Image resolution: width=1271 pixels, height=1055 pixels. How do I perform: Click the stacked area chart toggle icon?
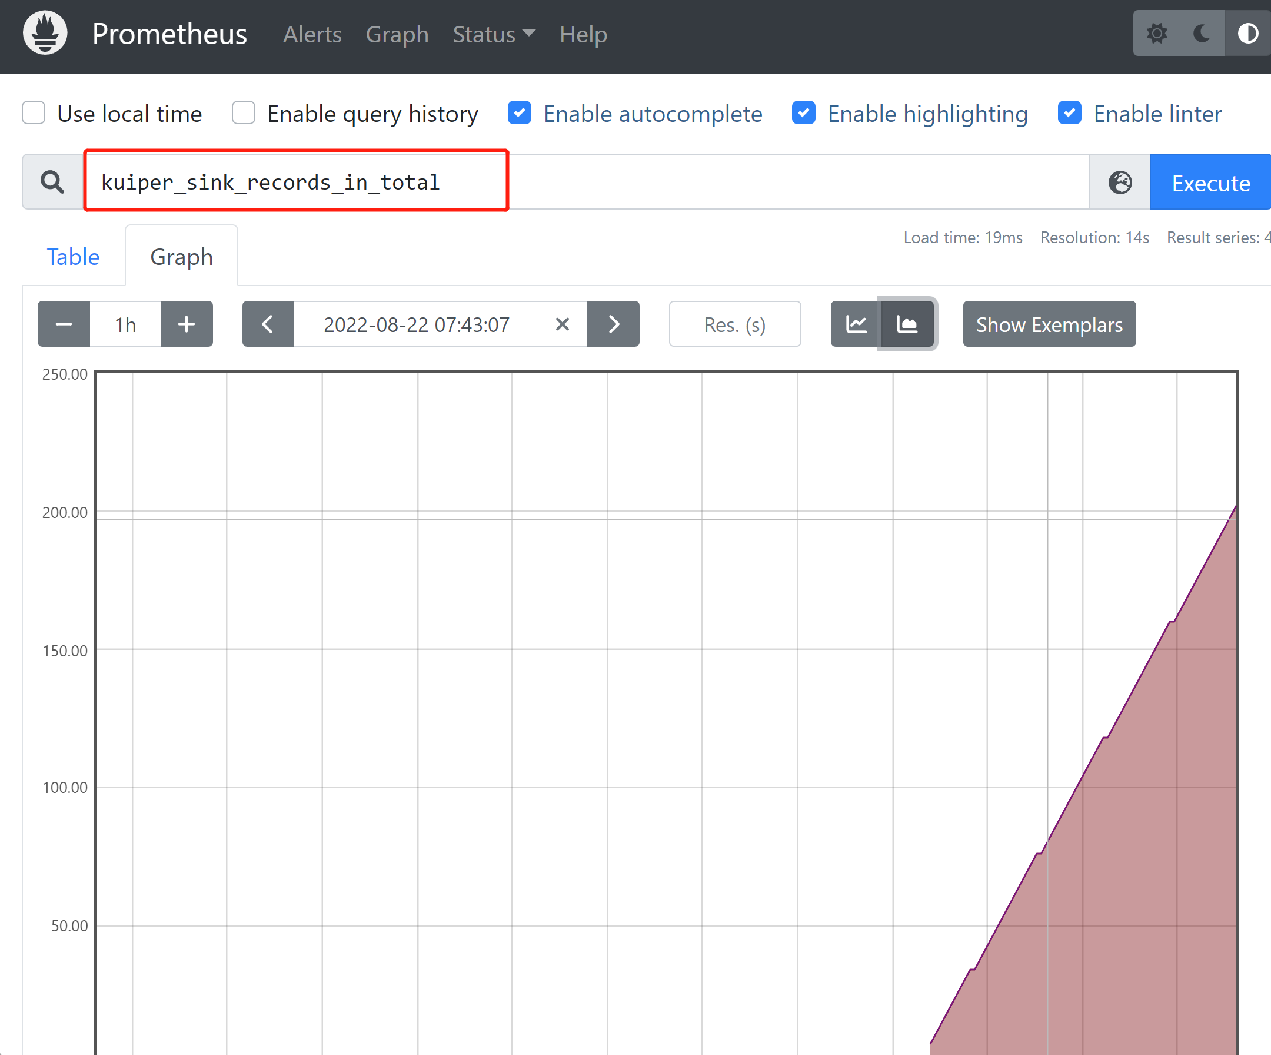pyautogui.click(x=906, y=324)
